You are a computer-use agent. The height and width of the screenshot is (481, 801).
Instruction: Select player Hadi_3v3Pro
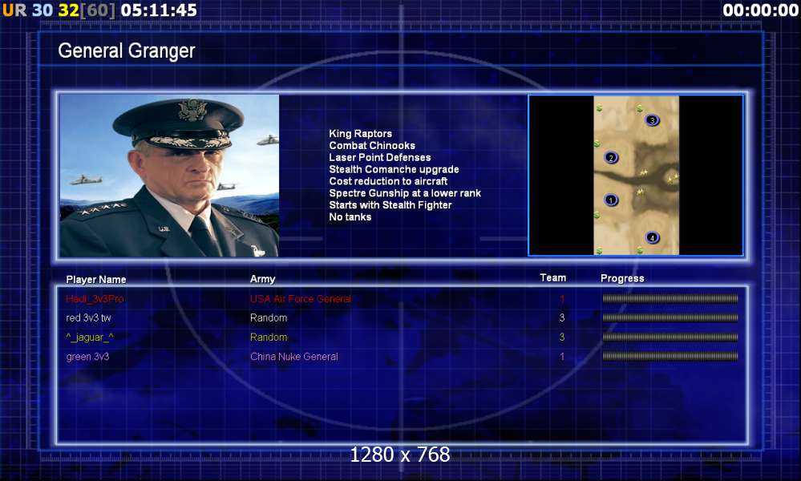tap(95, 299)
